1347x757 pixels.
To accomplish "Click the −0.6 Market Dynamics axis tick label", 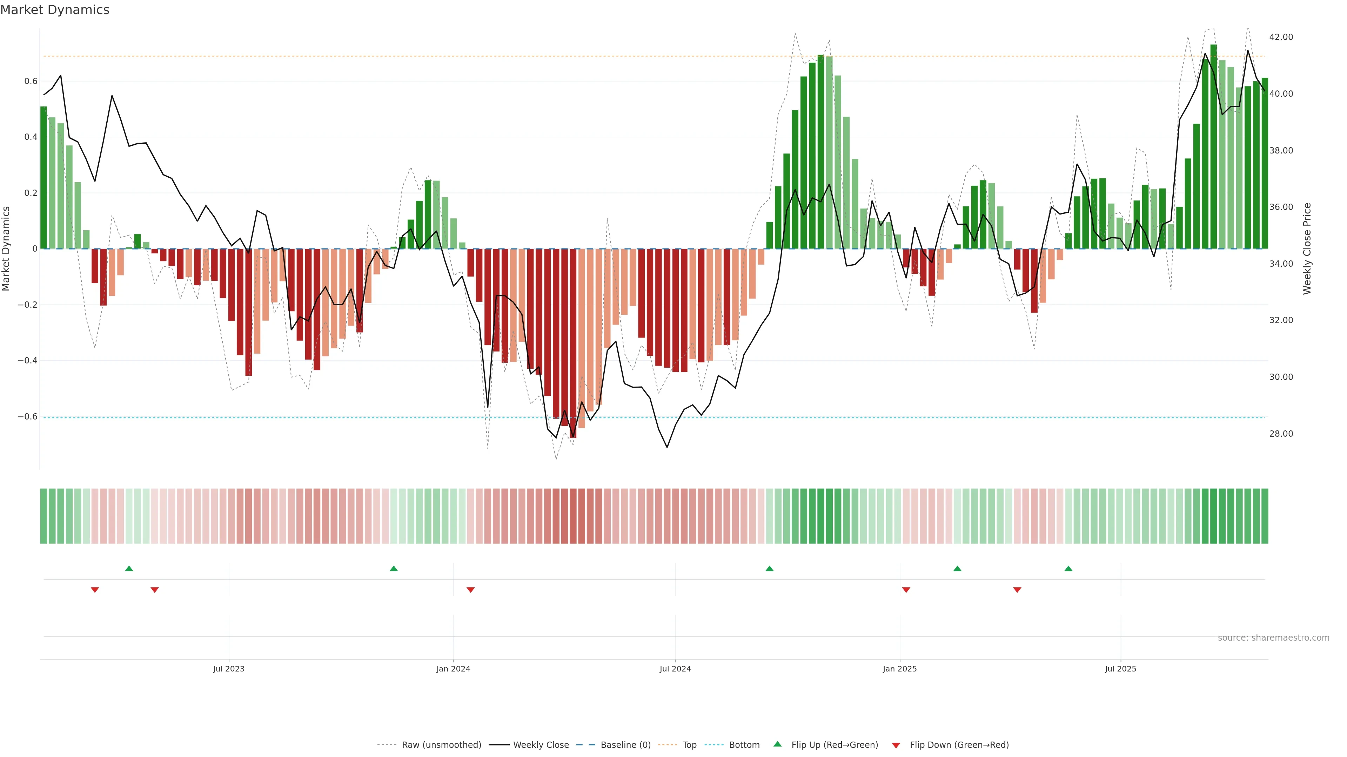I will pyautogui.click(x=28, y=416).
